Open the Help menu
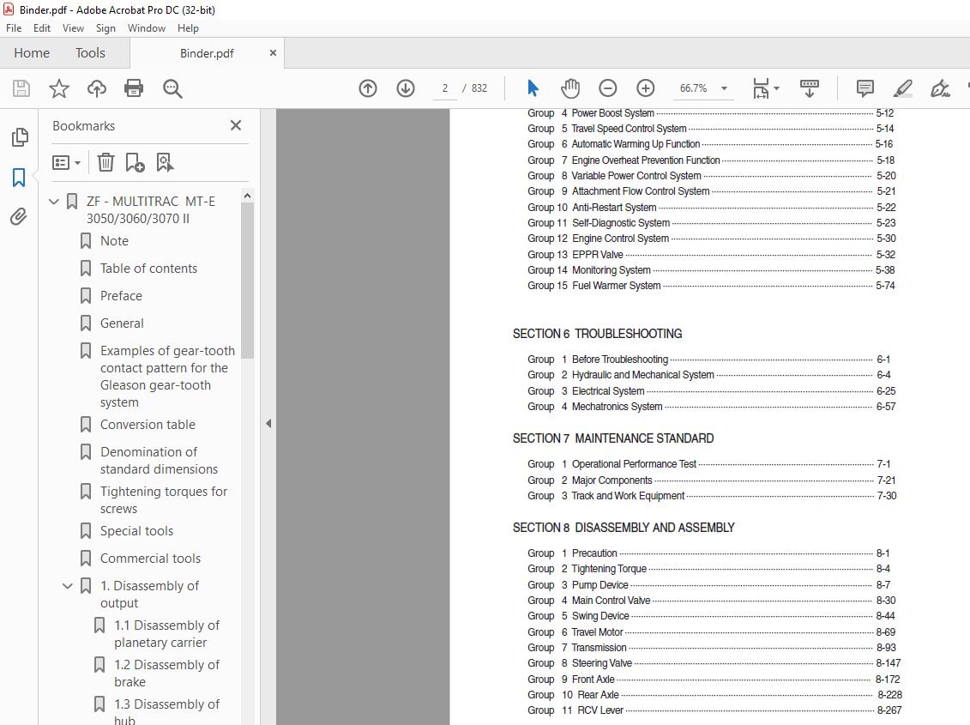The width and height of the screenshot is (970, 725). [188, 27]
